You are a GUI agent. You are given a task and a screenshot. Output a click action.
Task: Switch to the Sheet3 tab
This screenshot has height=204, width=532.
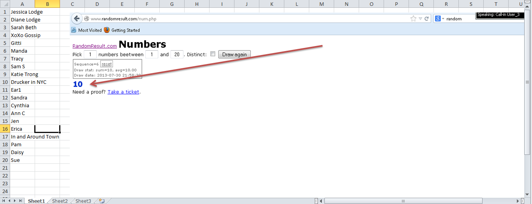pos(83,201)
